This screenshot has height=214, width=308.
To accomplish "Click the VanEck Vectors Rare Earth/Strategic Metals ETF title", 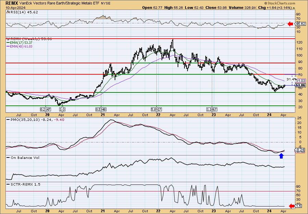I will tap(60, 3).
